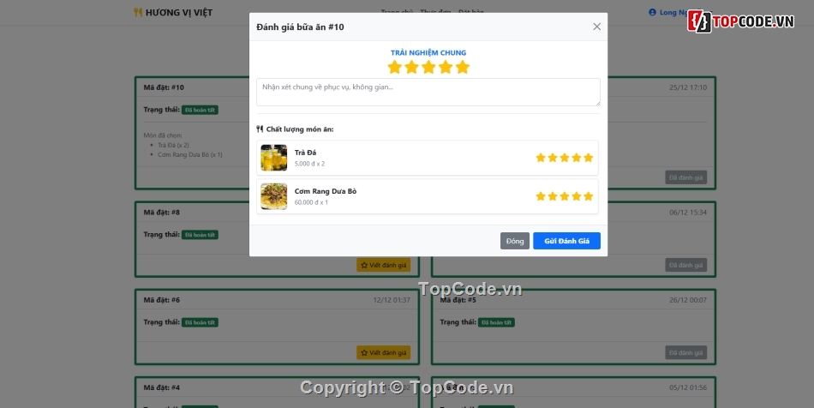Click the Mã đặt: #5 order header

point(458,300)
